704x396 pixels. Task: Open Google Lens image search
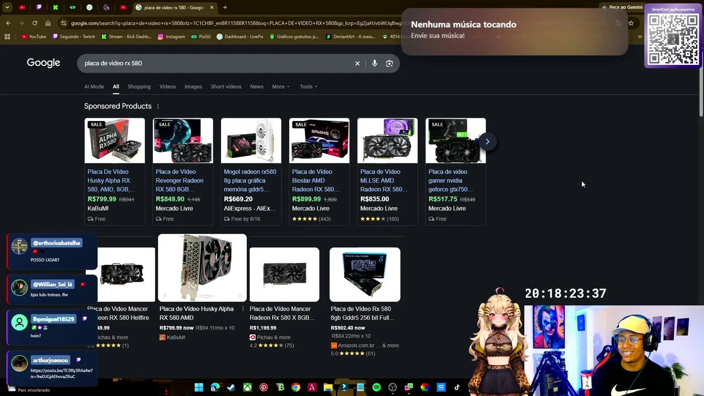389,63
